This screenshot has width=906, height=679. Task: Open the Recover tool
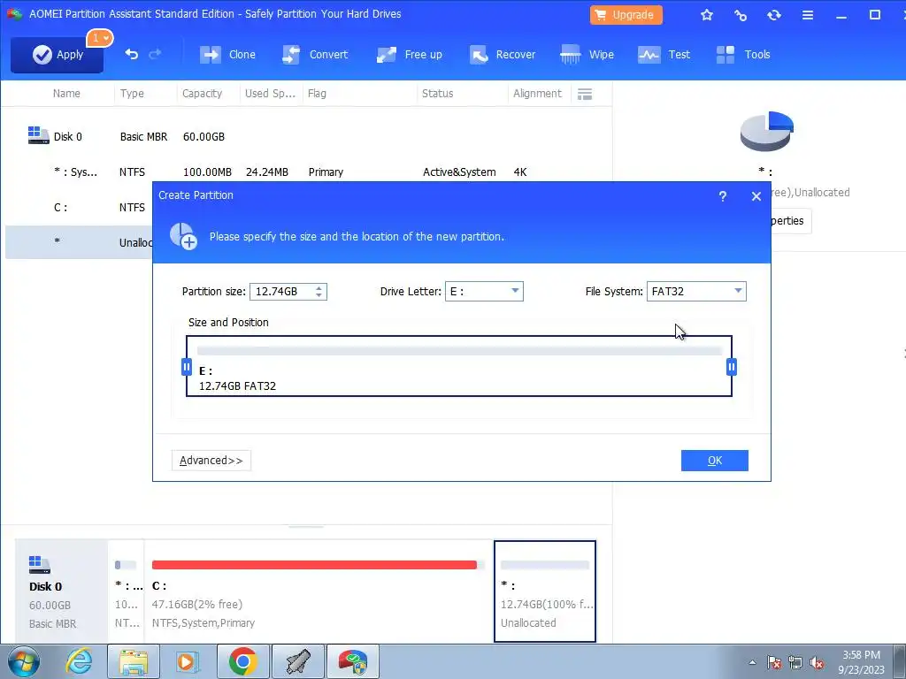[x=503, y=55]
